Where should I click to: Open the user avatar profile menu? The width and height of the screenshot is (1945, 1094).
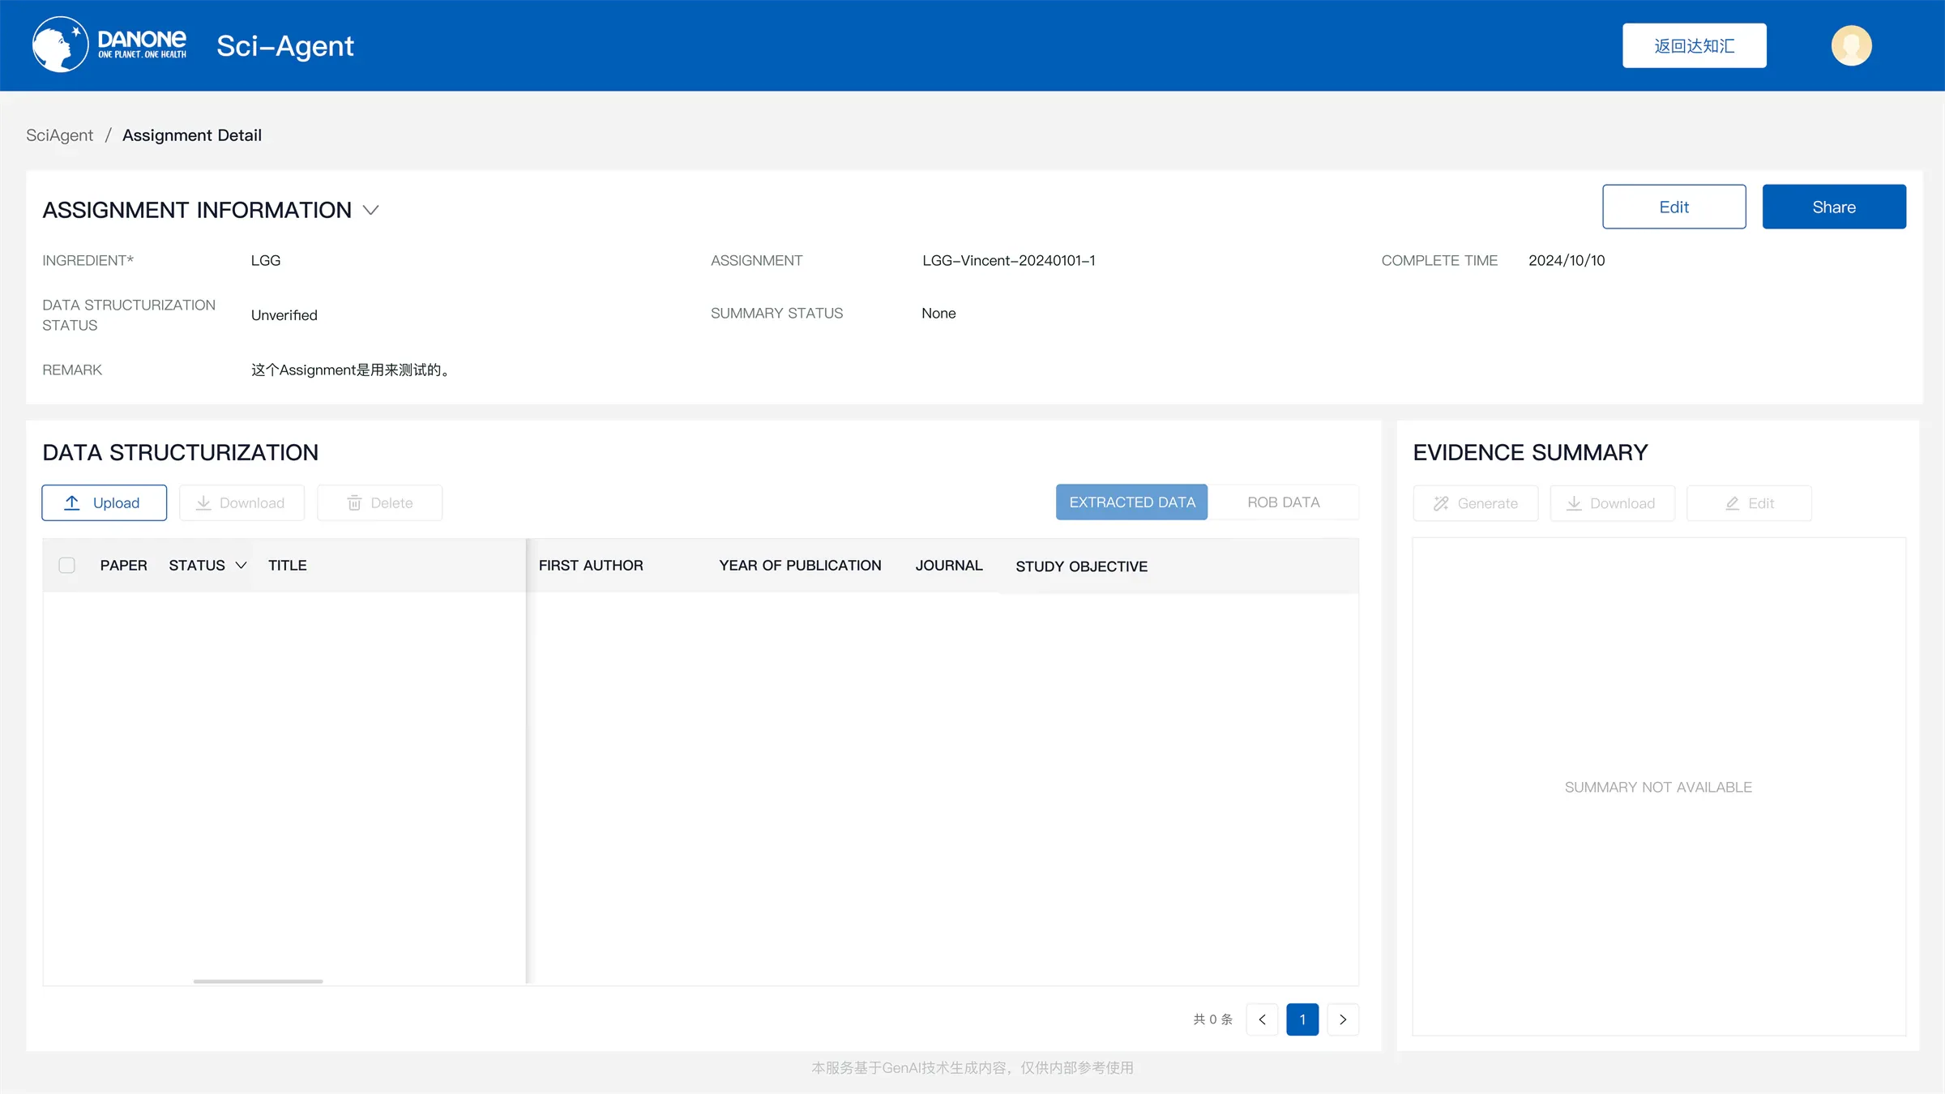pyautogui.click(x=1851, y=45)
